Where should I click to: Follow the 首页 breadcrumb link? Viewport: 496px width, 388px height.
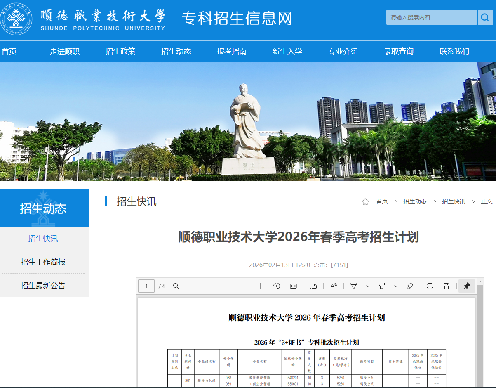[382, 201]
